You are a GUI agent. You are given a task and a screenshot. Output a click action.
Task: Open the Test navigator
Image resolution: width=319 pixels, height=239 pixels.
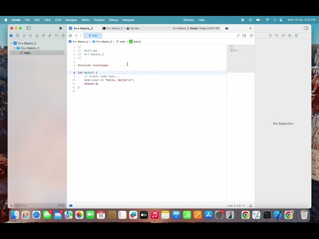43,35
